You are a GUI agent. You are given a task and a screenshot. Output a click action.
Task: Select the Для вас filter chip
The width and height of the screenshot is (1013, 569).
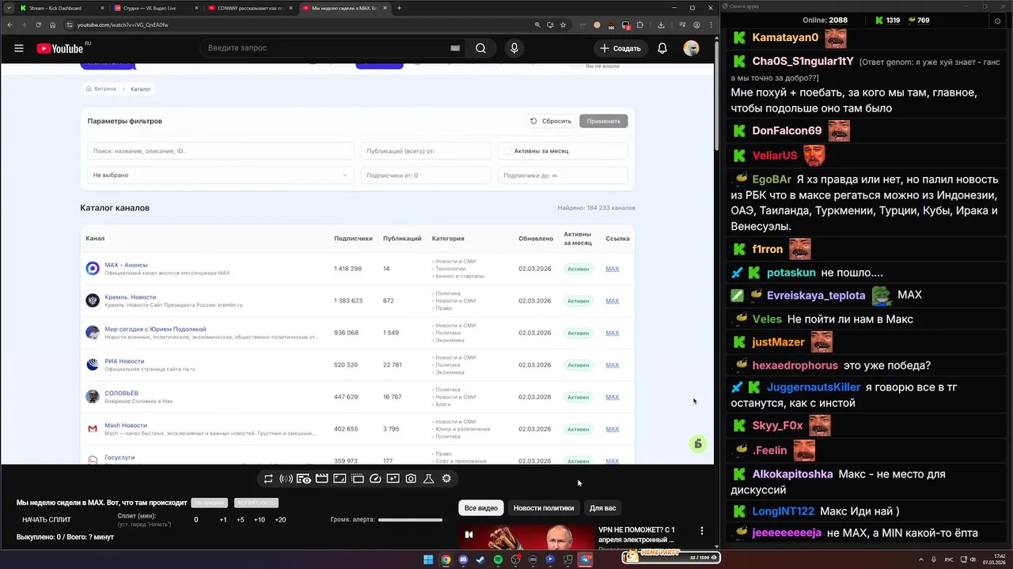point(603,508)
